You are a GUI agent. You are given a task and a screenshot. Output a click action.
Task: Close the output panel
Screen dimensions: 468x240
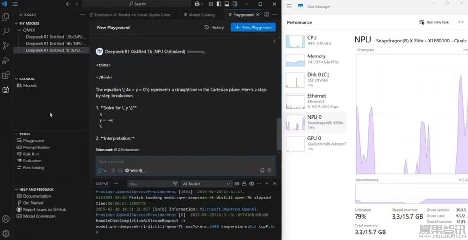[x=275, y=184]
